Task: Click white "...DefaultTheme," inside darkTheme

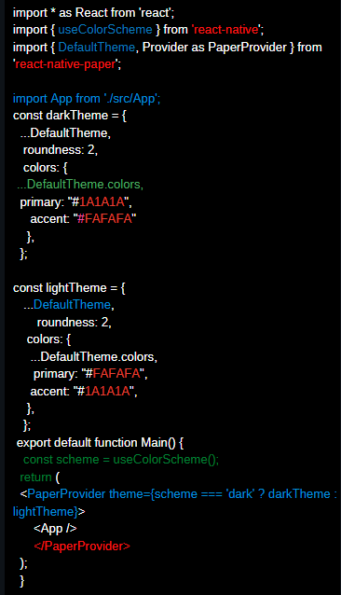Action: pos(65,132)
